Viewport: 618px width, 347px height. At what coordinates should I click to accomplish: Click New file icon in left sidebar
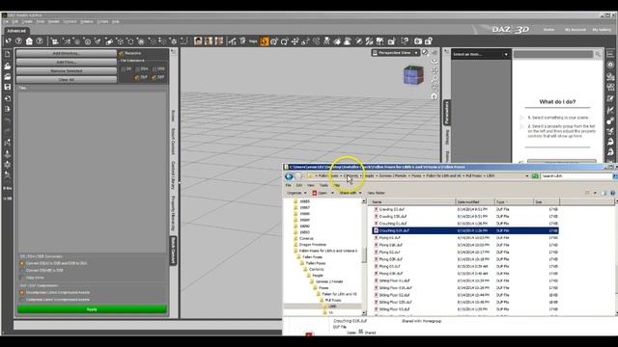pos(8,54)
